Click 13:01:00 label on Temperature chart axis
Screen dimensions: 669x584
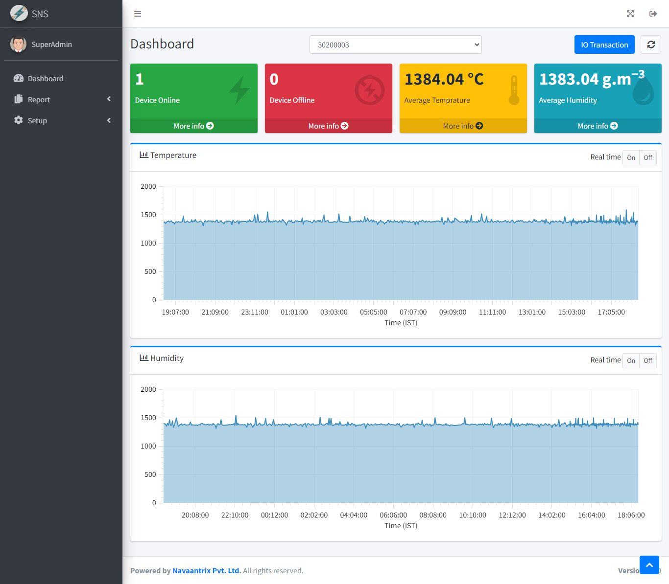[532, 312]
